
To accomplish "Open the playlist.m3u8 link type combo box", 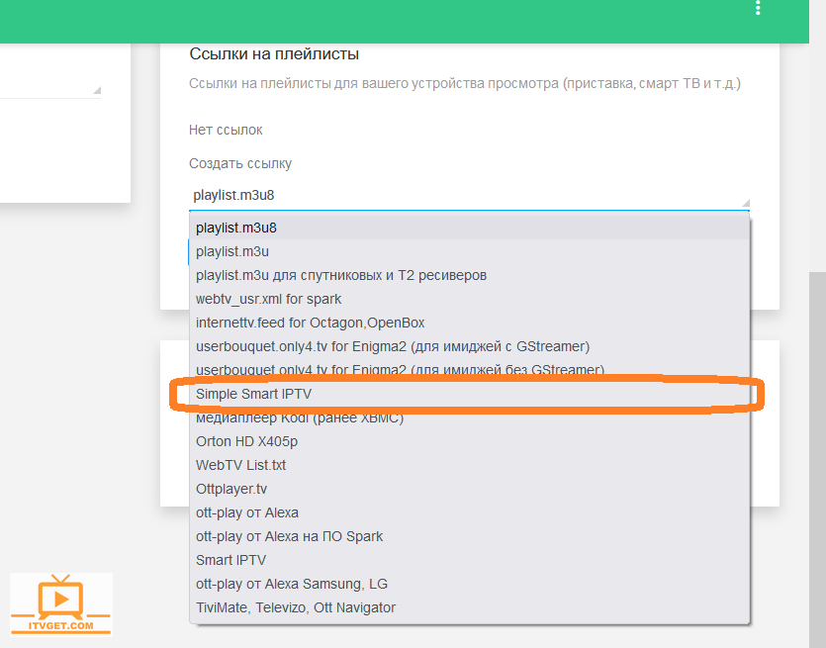I will 469,196.
